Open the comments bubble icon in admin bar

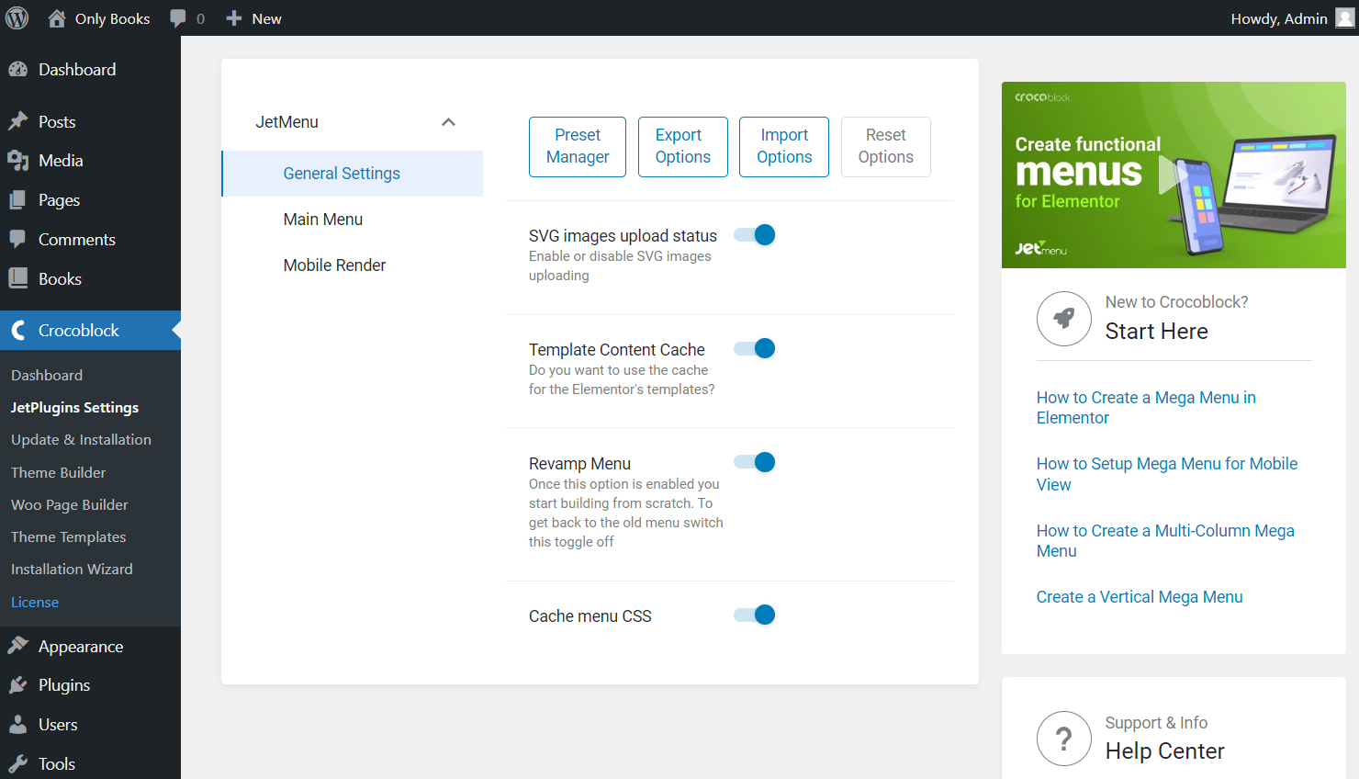[178, 18]
